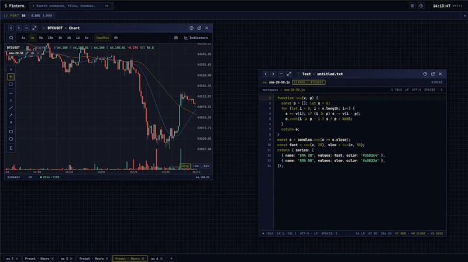Viewport: 468px width, 262px height.
Task: Click the search icon in the chart toolbar
Action: pyautogui.click(x=11, y=38)
